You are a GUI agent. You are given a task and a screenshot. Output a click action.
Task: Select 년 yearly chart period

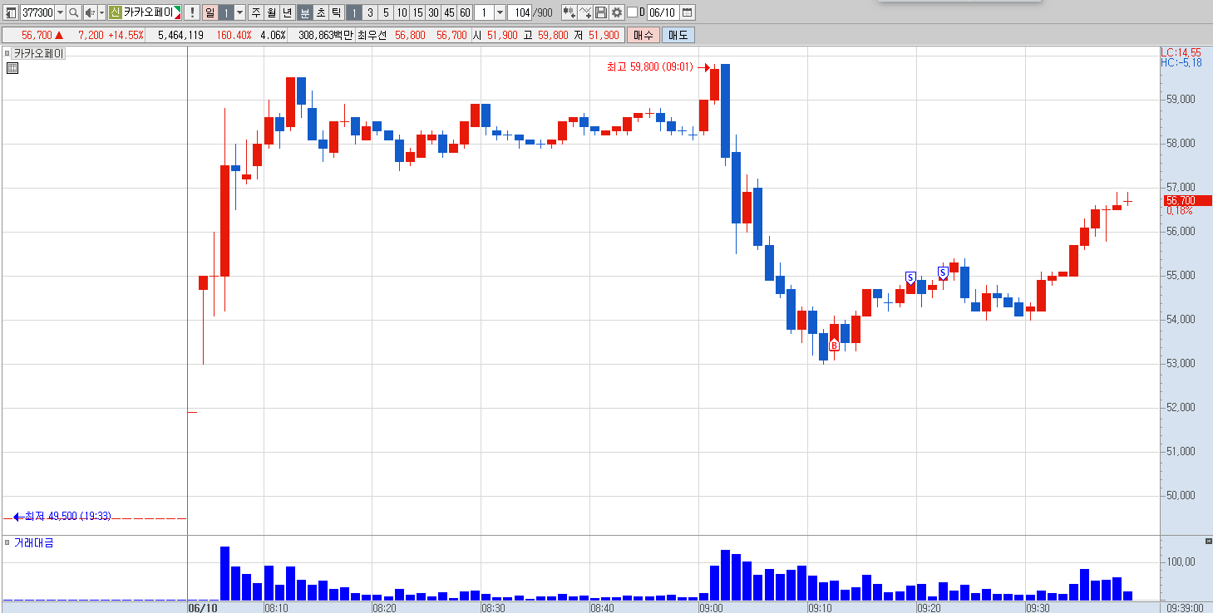288,12
